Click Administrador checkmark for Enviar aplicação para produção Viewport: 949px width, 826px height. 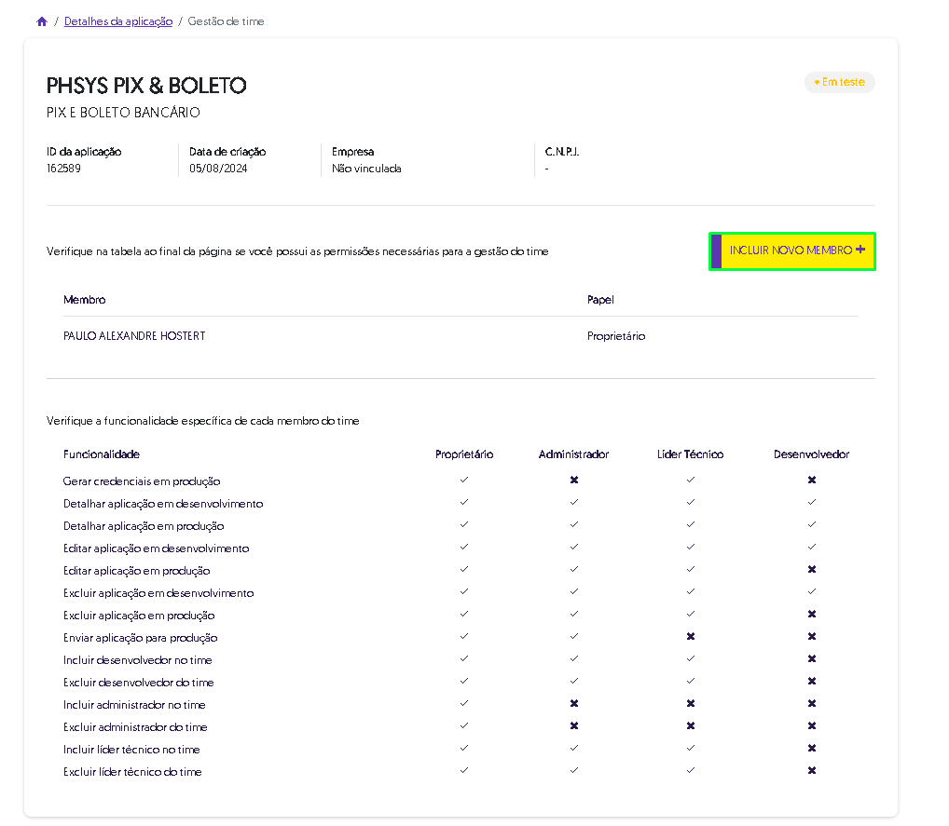pos(573,637)
